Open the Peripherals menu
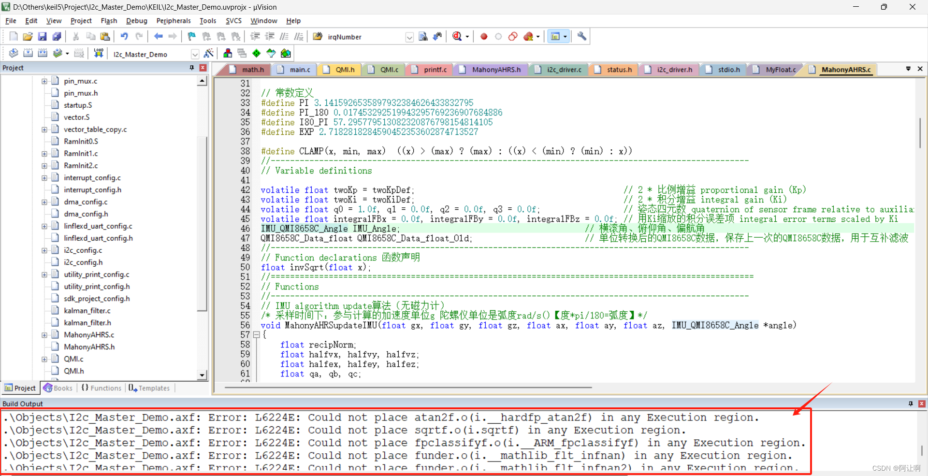The image size is (928, 476). click(x=173, y=21)
